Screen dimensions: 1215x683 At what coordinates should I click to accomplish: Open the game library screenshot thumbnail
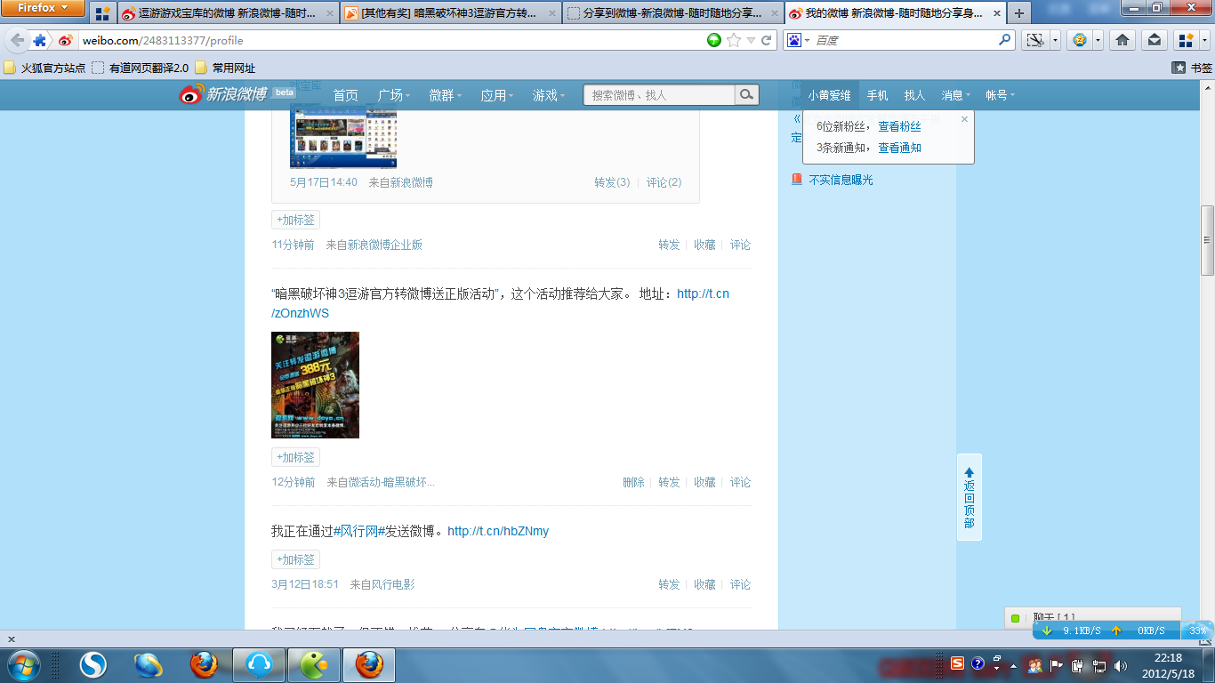[x=343, y=135]
